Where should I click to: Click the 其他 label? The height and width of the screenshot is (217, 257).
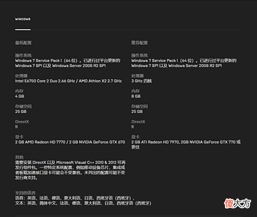click(19, 157)
